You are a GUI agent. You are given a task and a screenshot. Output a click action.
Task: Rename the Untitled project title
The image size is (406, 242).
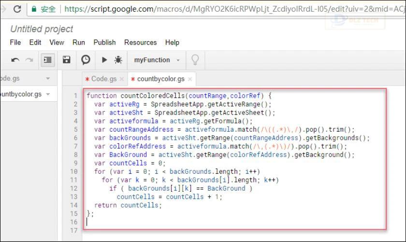click(x=42, y=29)
